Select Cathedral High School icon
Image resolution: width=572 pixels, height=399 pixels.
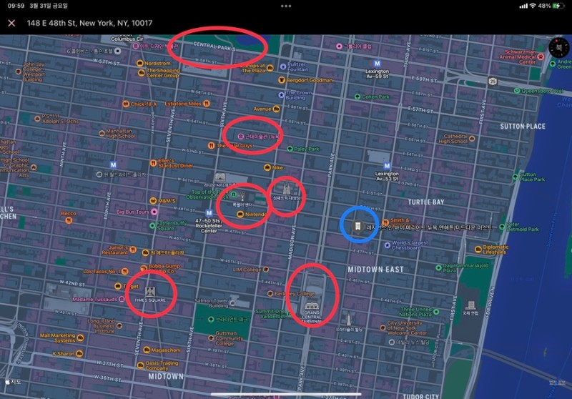[472, 138]
